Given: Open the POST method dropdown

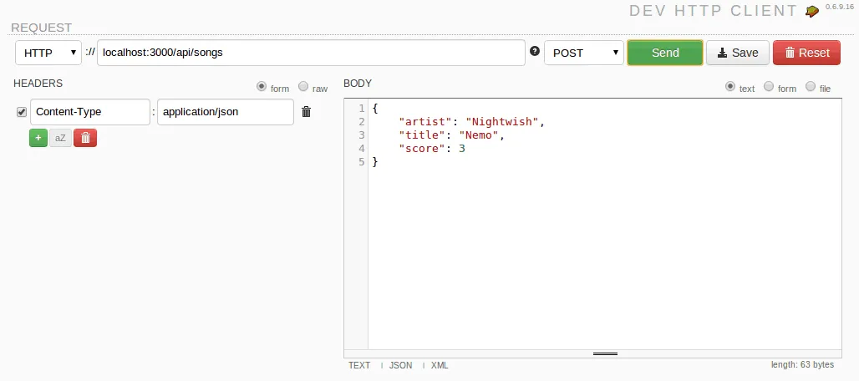Looking at the screenshot, I should 584,53.
